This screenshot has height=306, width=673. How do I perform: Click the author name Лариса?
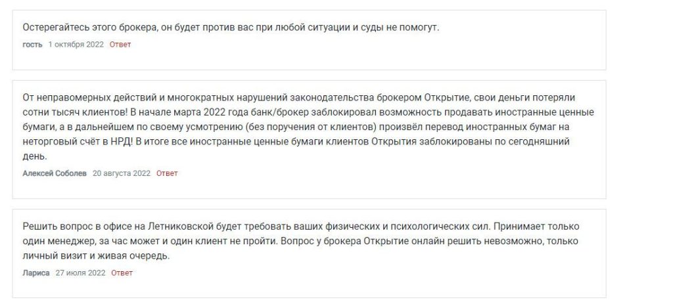coord(36,273)
